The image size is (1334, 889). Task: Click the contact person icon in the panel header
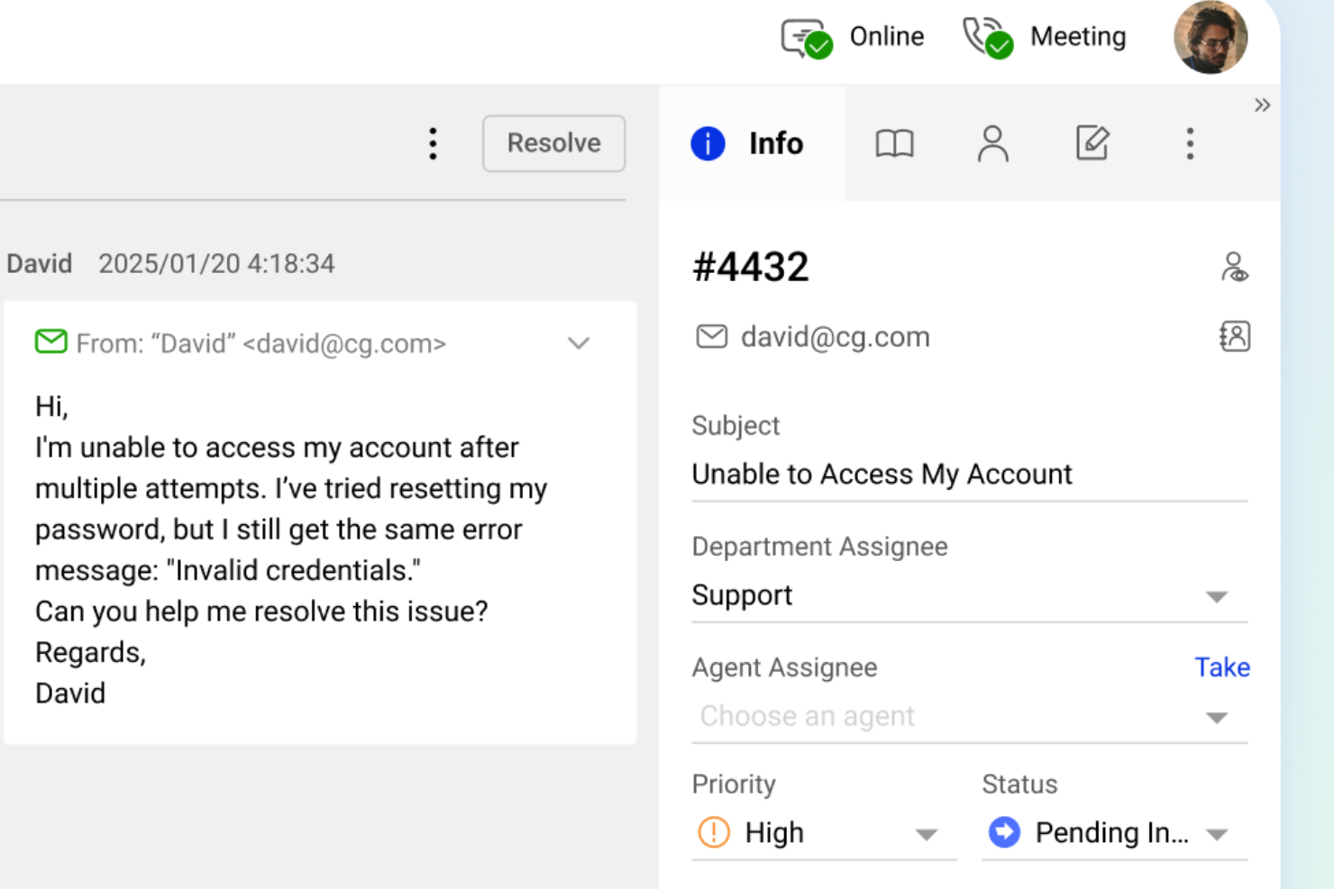993,142
